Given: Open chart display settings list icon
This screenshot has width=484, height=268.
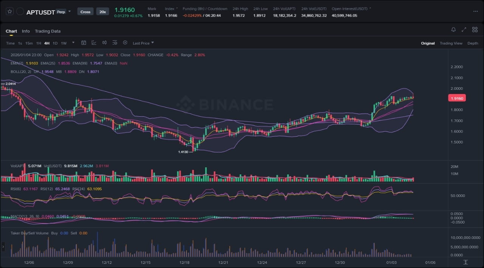Looking at the screenshot, I should 115,43.
